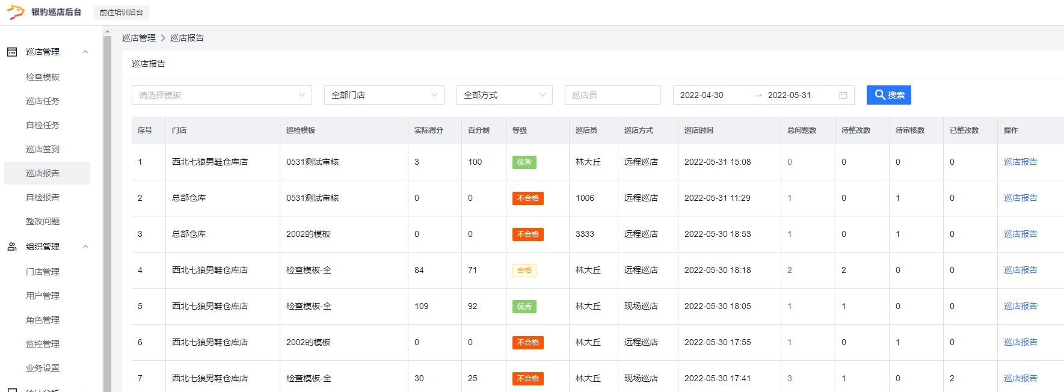Open the 请选择模板 template dropdown

[x=221, y=95]
